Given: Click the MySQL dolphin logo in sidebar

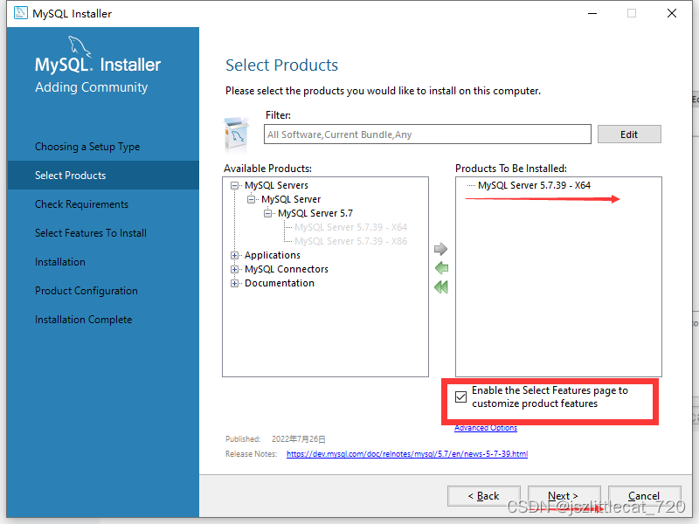Looking at the screenshot, I should tap(80, 46).
